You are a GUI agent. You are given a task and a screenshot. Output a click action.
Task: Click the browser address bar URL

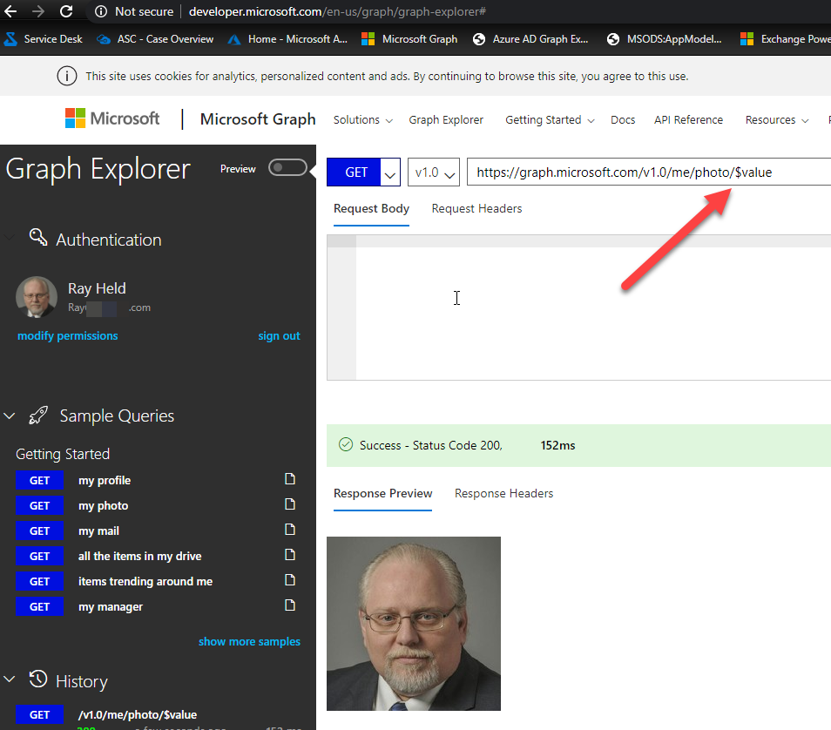click(337, 11)
